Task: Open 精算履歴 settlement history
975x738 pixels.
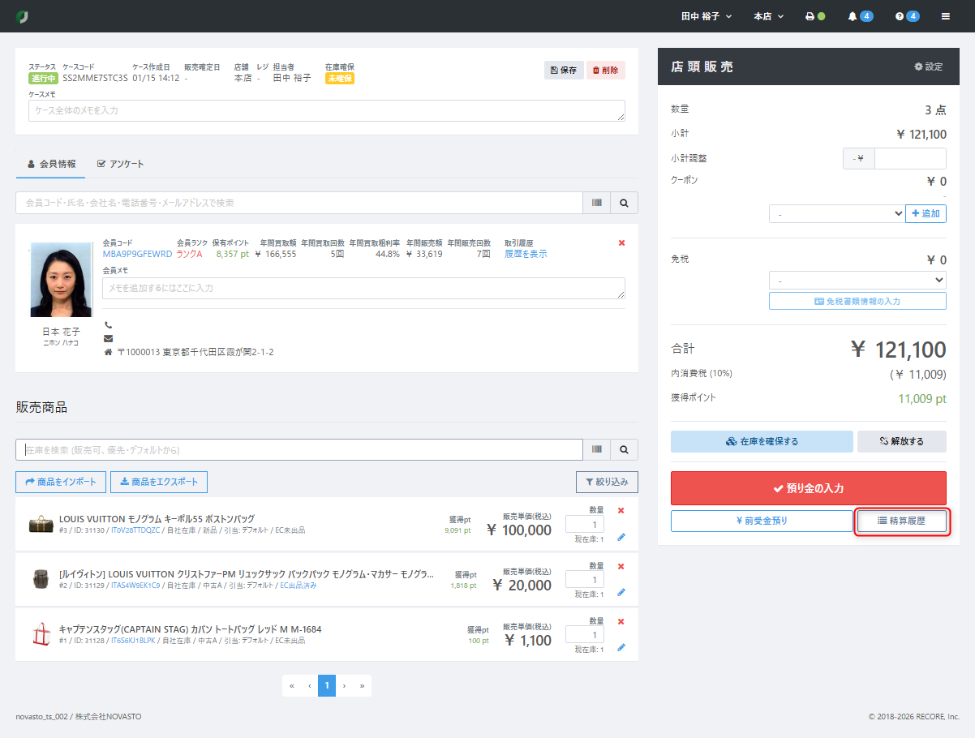Action: tap(902, 521)
